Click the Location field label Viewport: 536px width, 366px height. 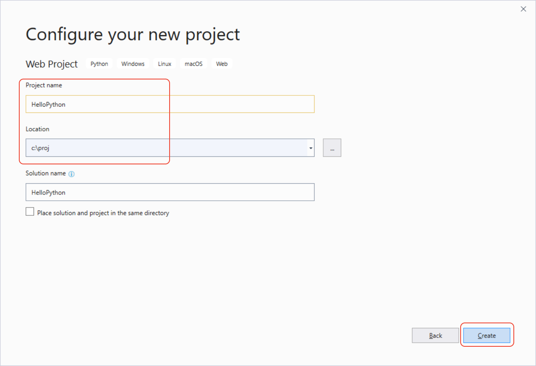(37, 129)
